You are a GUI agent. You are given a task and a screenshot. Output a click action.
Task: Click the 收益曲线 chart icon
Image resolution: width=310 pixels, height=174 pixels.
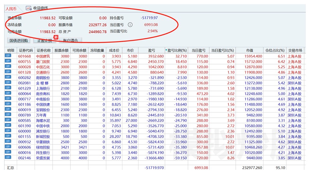tap(29, 8)
